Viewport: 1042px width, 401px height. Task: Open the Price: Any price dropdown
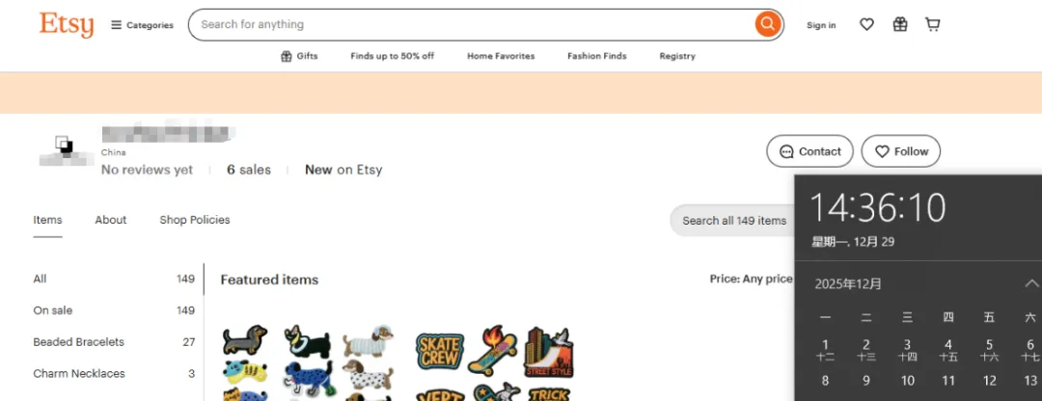751,279
